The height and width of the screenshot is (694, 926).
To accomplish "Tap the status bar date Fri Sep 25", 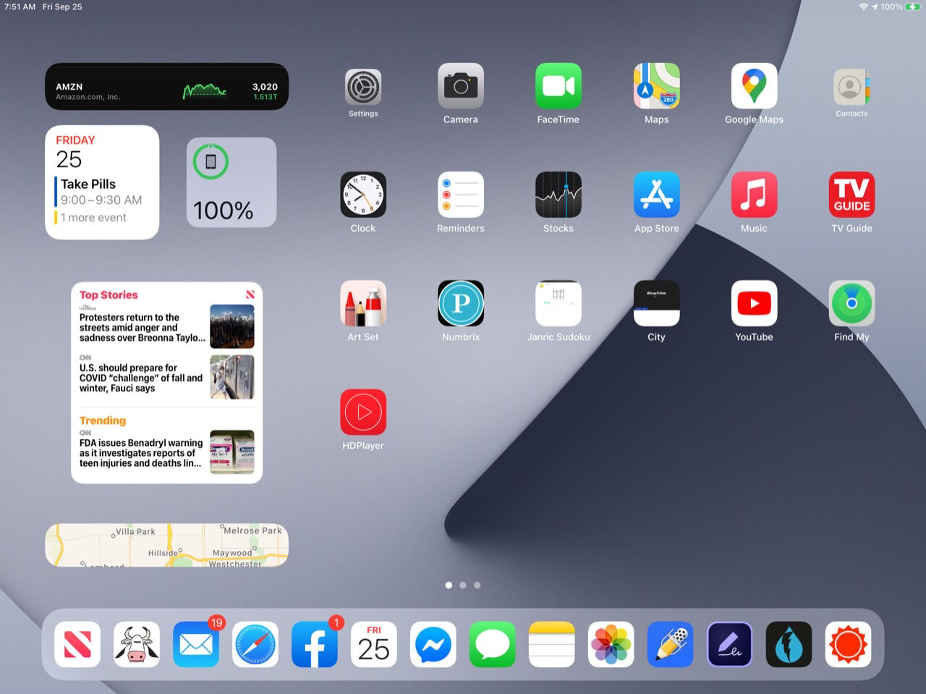I will pyautogui.click(x=62, y=7).
